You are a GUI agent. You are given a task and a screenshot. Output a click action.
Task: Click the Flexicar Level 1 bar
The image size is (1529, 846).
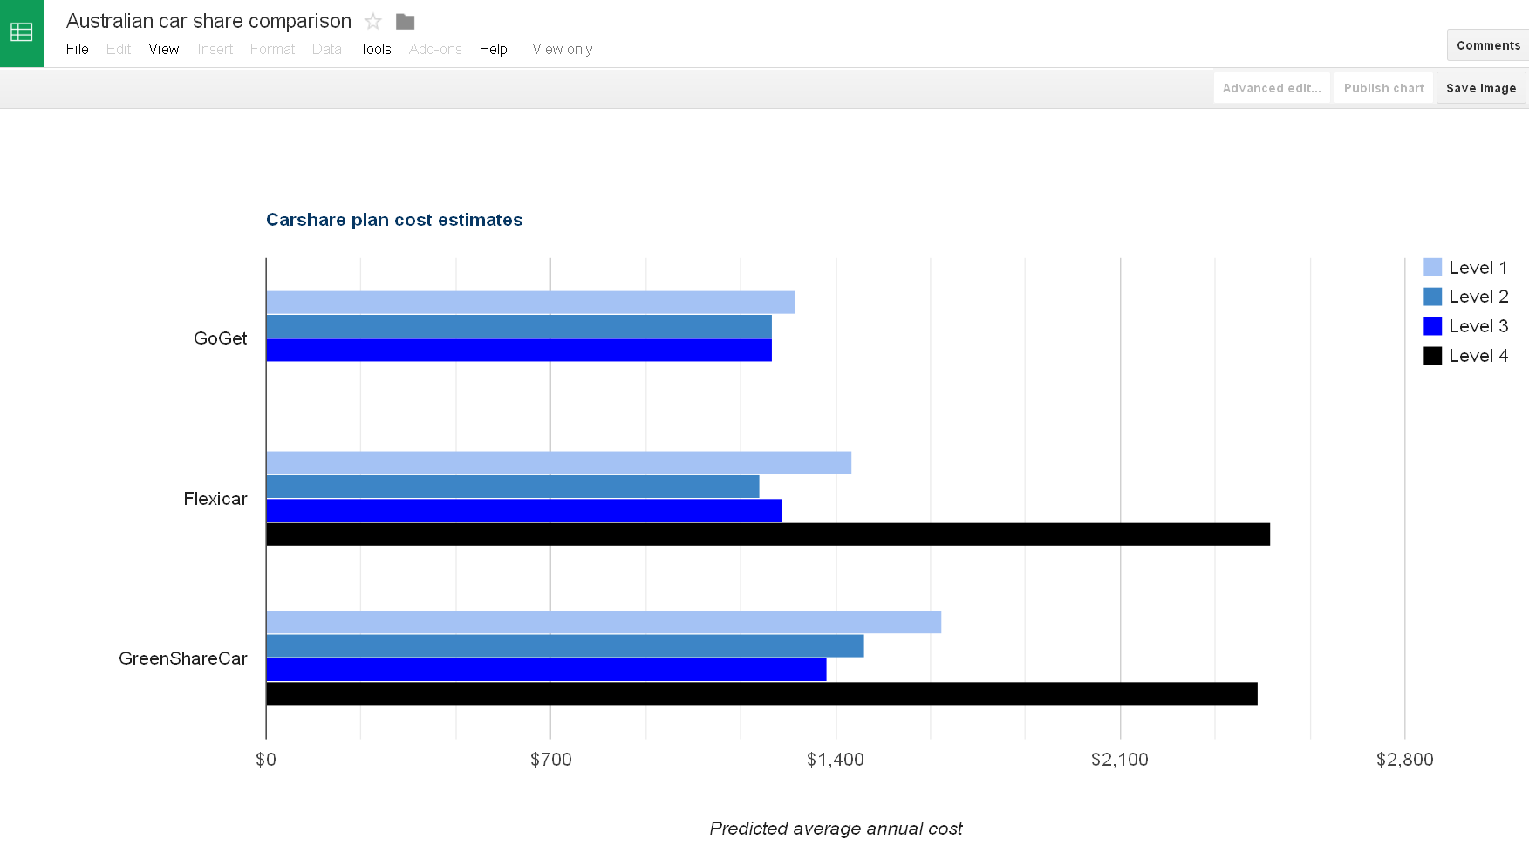pos(559,463)
